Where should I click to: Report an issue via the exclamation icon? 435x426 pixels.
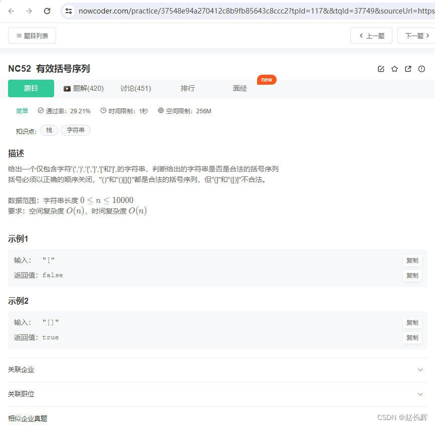pos(421,69)
